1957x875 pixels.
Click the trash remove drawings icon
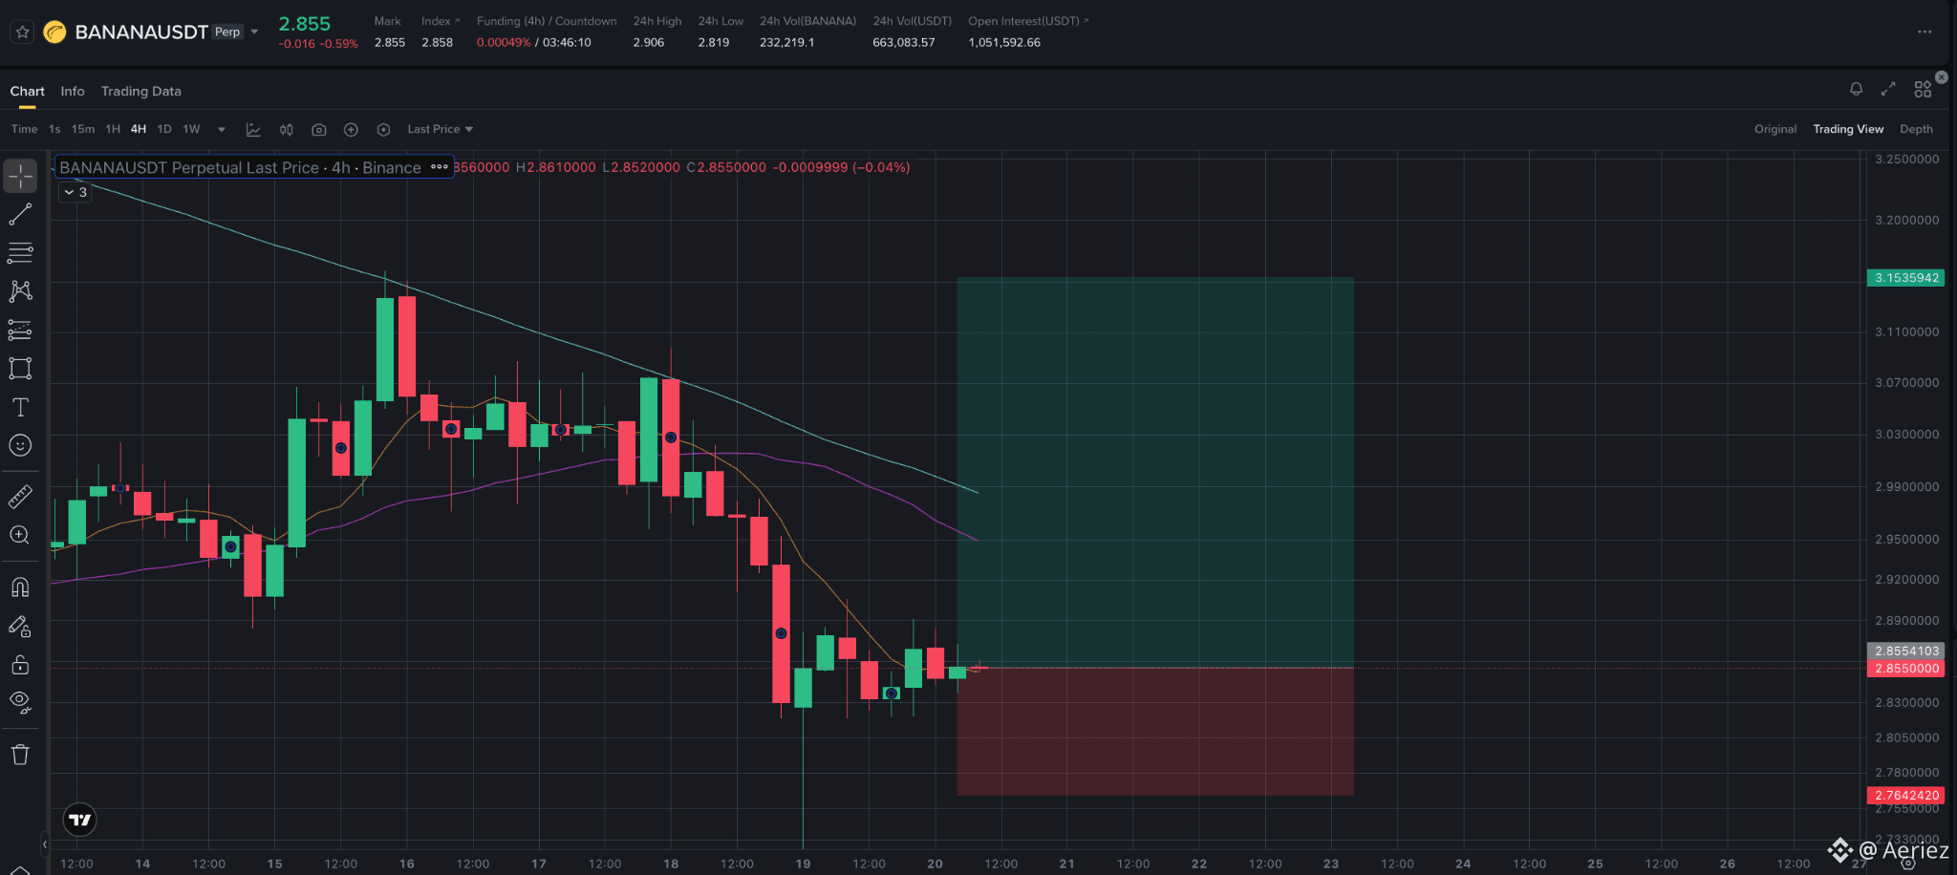(x=20, y=755)
